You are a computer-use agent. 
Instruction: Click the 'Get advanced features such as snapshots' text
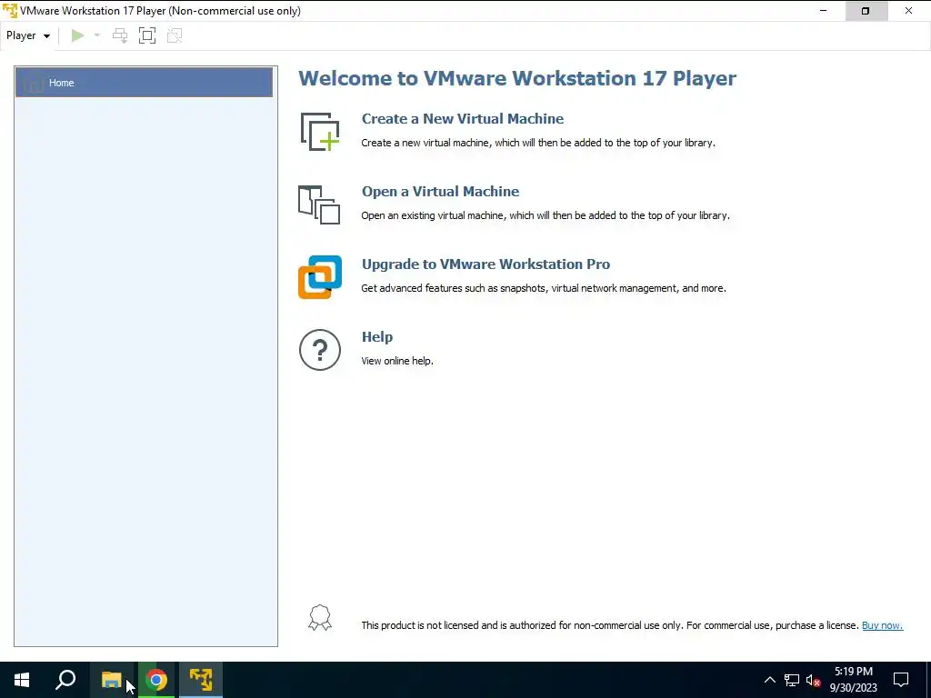pos(544,288)
